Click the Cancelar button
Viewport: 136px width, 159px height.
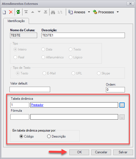[101, 152]
